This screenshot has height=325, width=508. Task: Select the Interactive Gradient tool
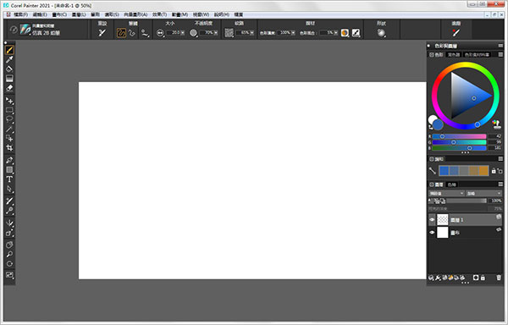click(9, 79)
